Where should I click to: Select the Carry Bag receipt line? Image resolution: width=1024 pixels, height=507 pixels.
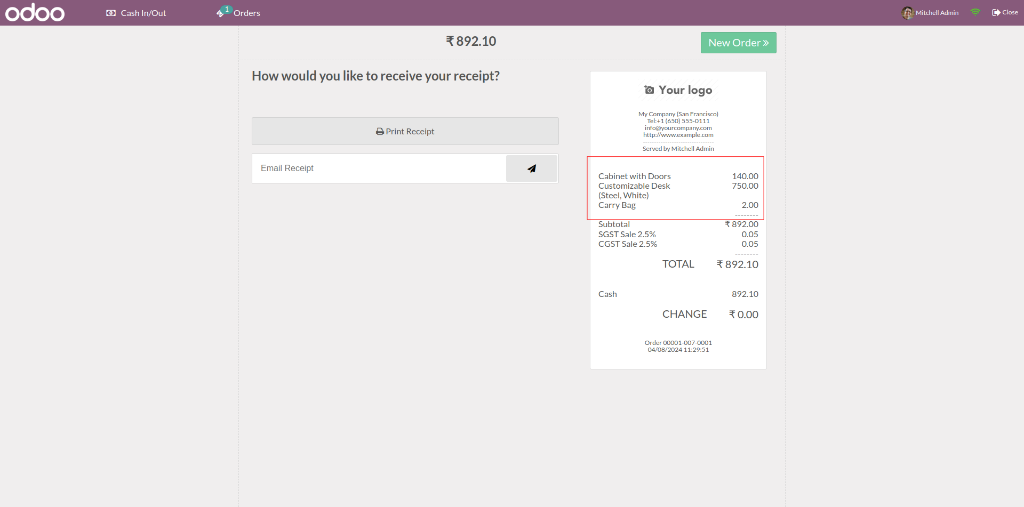click(x=678, y=205)
